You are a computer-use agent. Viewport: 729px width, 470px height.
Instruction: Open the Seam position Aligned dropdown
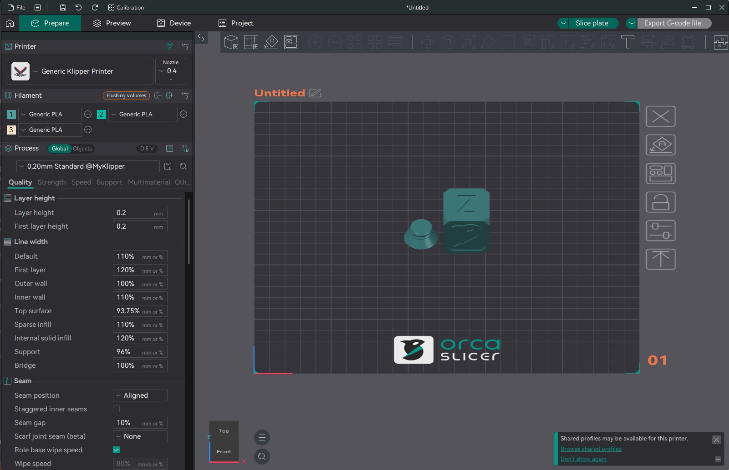tap(140, 395)
